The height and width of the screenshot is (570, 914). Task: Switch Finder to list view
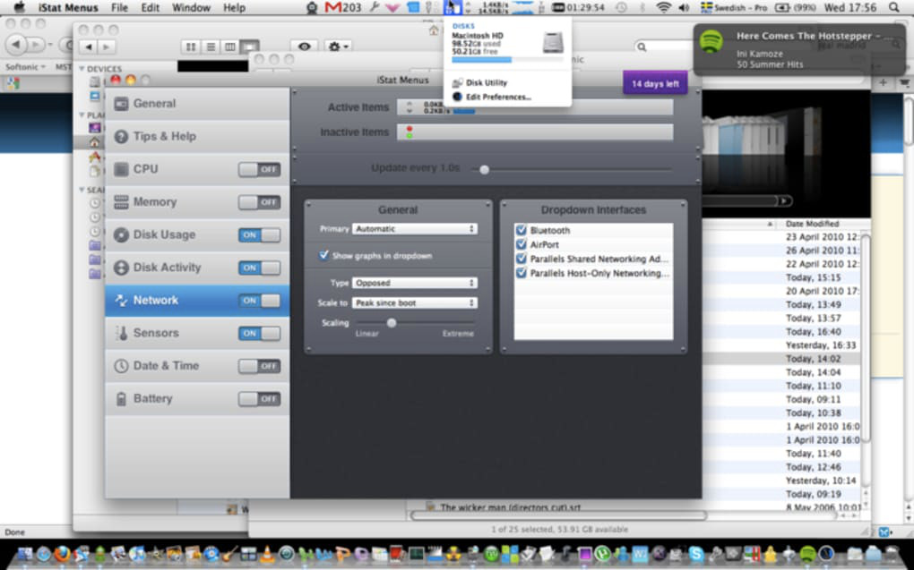pyautogui.click(x=211, y=47)
